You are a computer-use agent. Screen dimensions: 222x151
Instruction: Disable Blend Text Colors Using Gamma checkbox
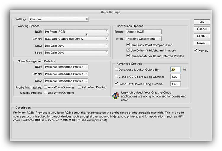click(116, 84)
